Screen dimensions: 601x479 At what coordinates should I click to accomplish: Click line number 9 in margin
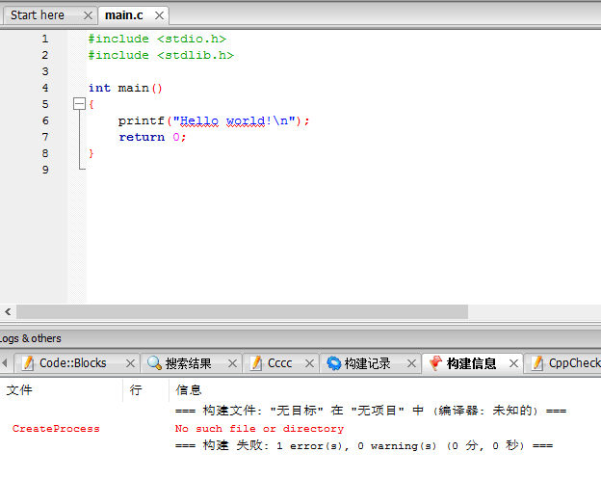pyautogui.click(x=45, y=170)
